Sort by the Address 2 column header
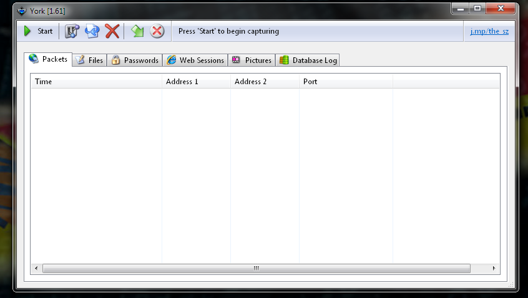Viewport: 528px width, 298px height. [265, 82]
